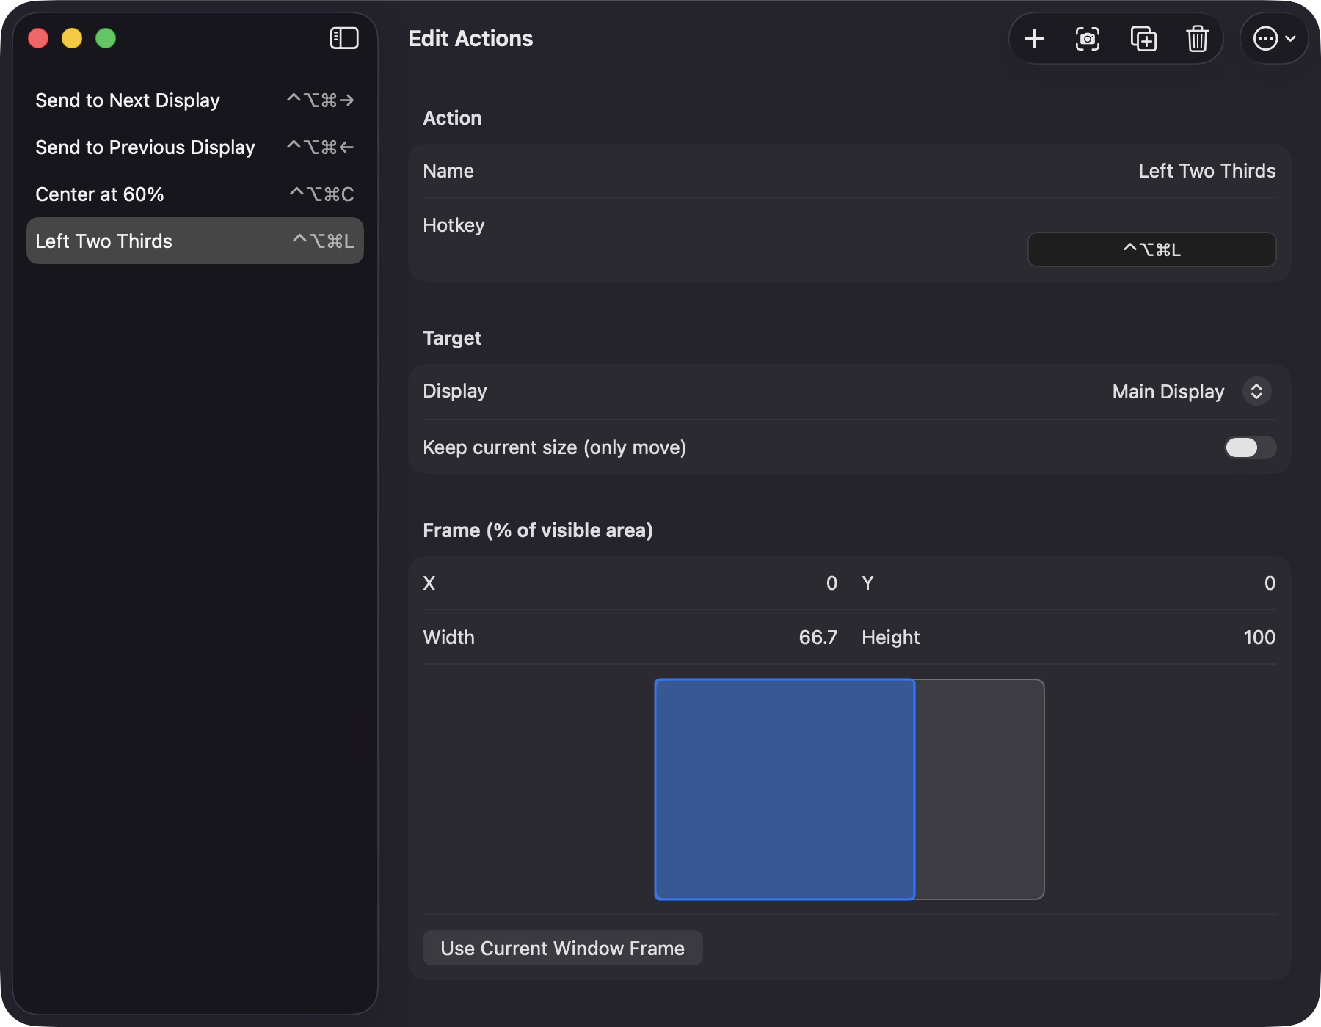Zoom window with green button
Screen dimensions: 1321x1027
(106, 38)
